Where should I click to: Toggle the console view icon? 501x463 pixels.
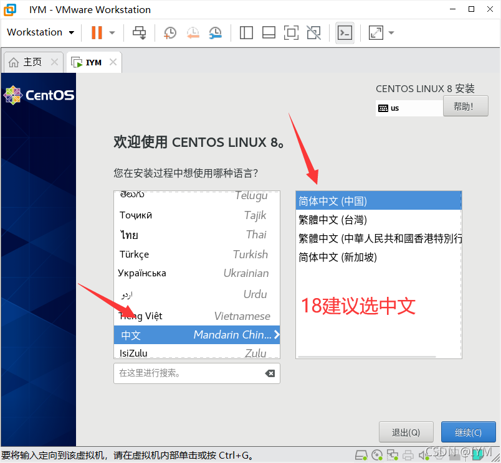[x=345, y=32]
